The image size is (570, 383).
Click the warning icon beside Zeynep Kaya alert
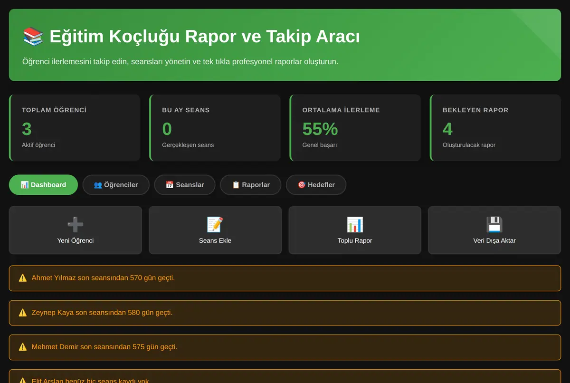click(x=23, y=313)
